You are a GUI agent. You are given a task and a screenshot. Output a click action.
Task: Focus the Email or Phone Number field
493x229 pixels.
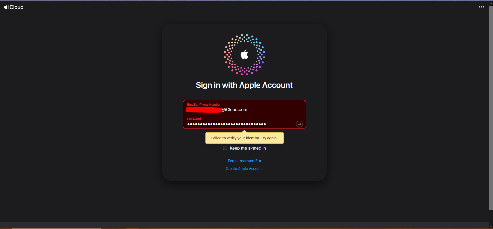(244, 107)
